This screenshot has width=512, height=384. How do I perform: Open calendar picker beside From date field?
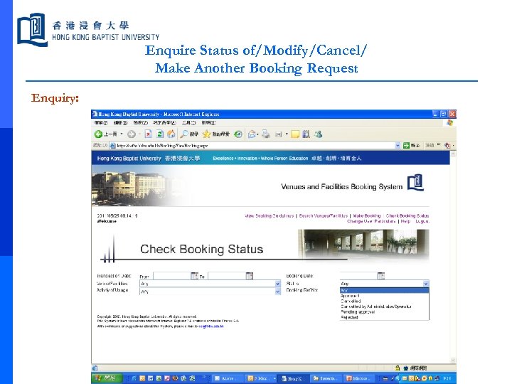click(194, 276)
